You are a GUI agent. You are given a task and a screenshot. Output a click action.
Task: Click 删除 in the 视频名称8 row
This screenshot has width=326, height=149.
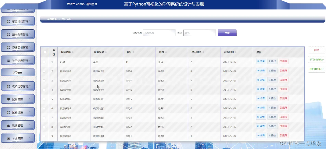tap(284, 71)
